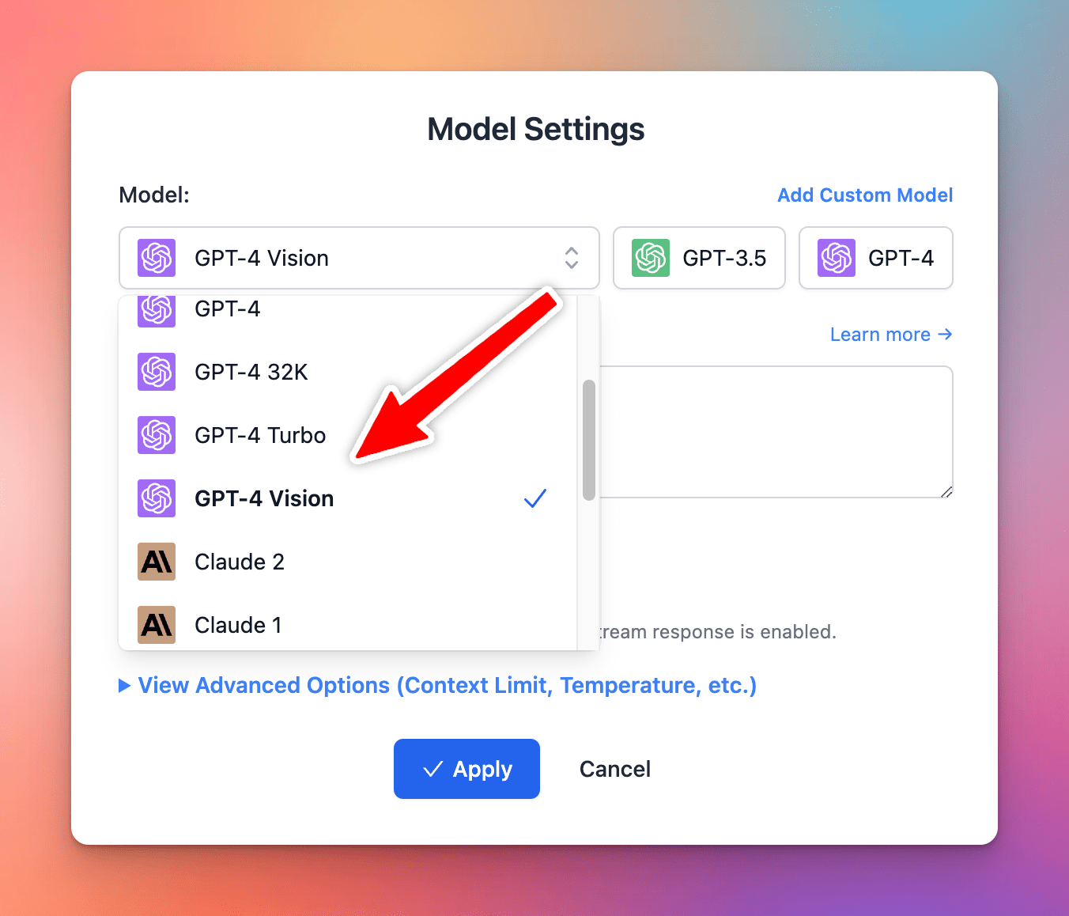Click the icon inside the model combo box
1069x916 pixels.
point(157,258)
